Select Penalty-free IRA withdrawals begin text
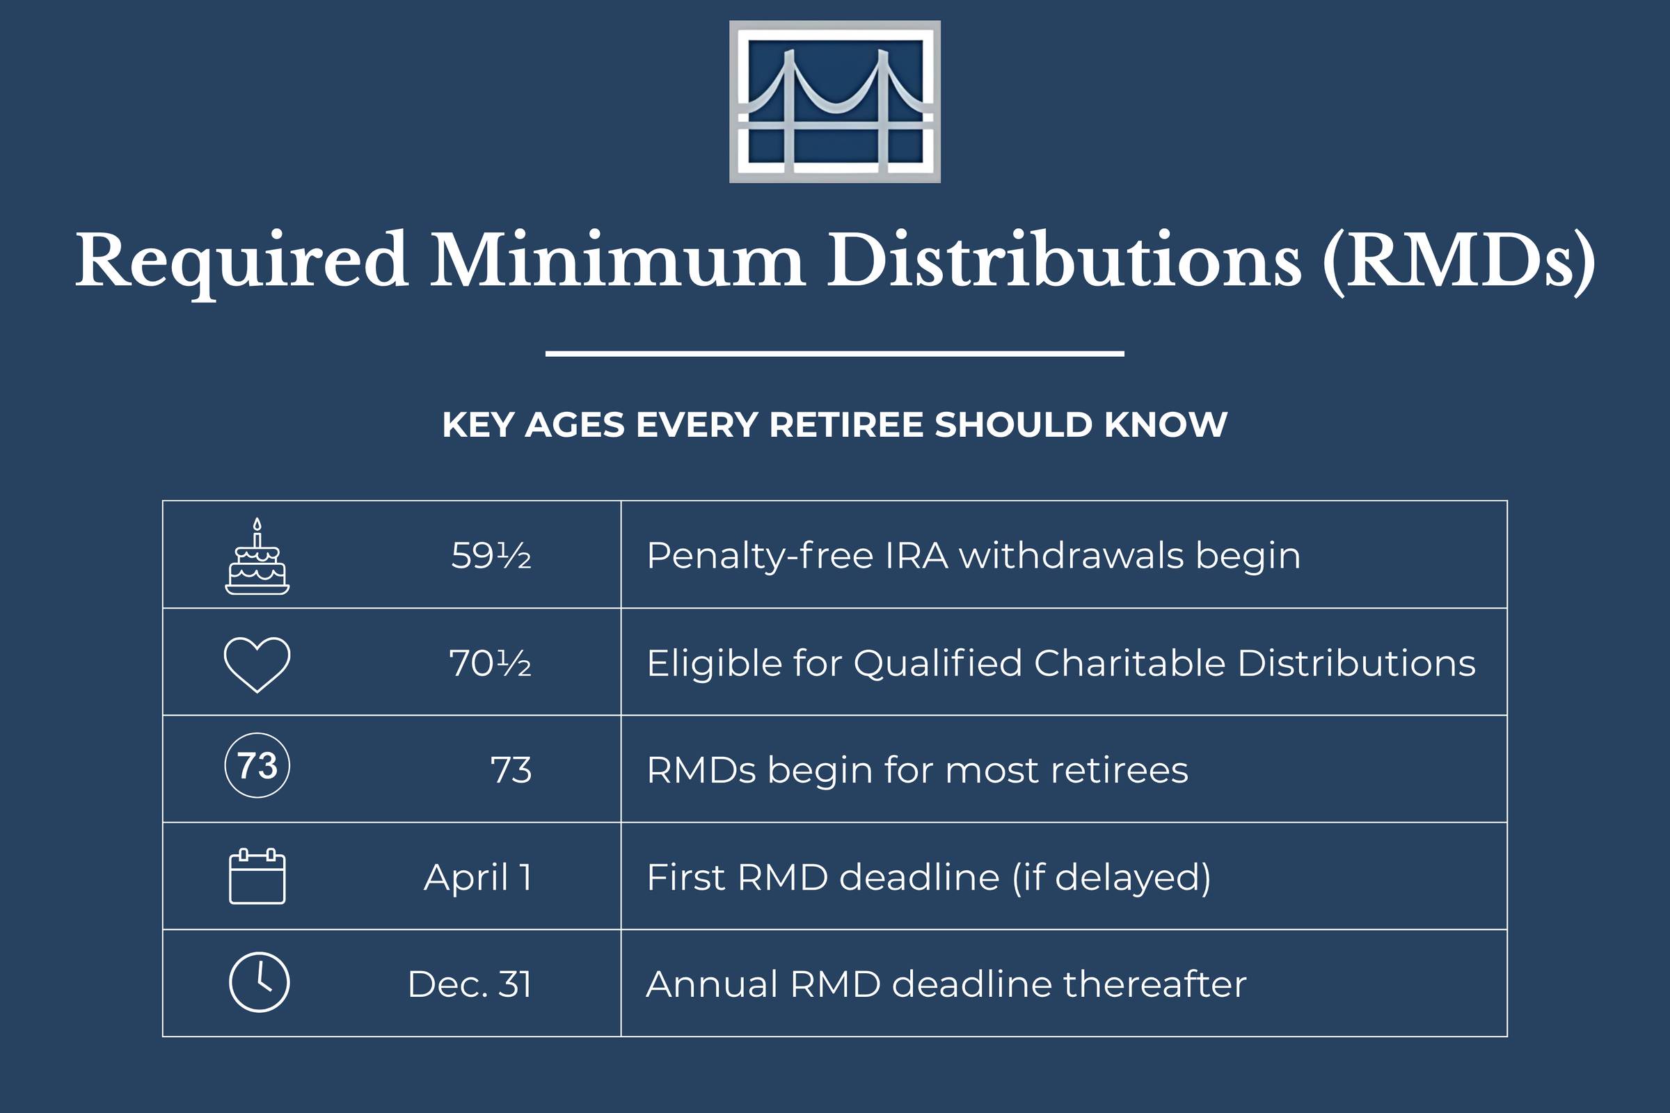This screenshot has width=1670, height=1113. 973,556
